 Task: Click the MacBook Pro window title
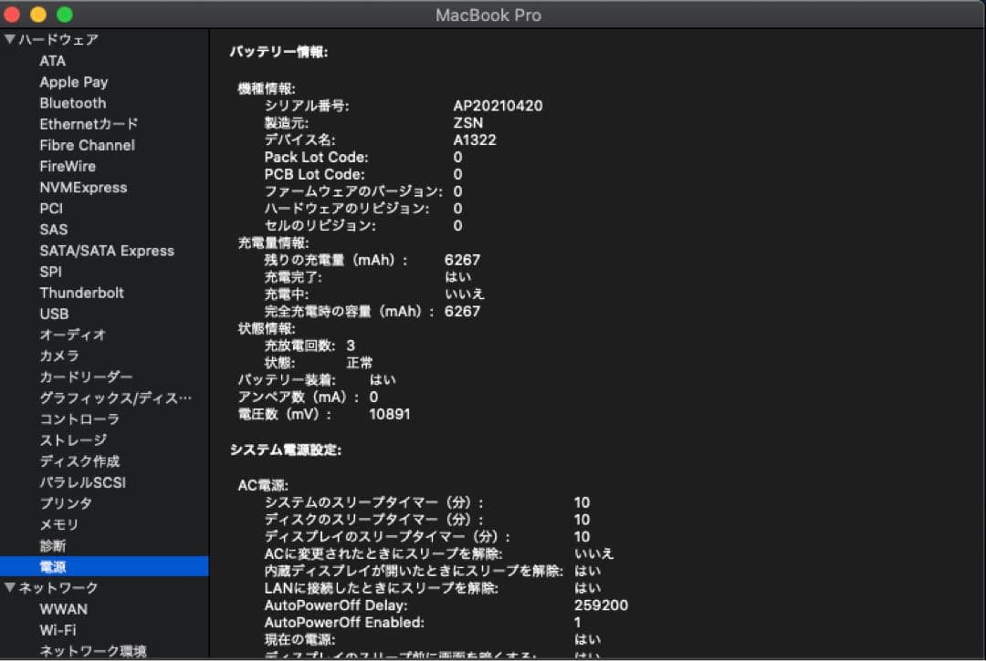488,15
